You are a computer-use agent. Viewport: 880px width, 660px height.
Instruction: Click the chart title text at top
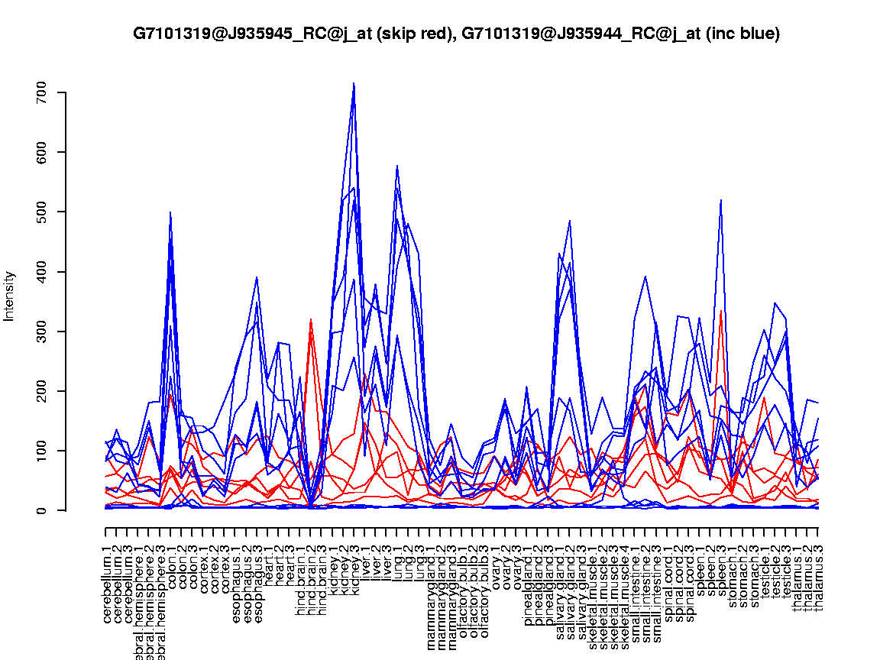pos(456,34)
